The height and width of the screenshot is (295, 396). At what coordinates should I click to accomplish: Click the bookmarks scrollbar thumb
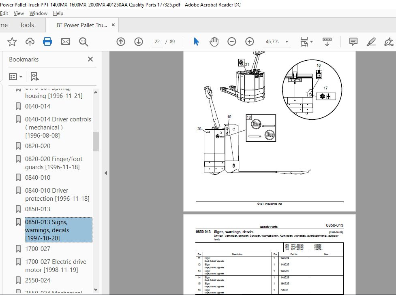pyautogui.click(x=96, y=142)
